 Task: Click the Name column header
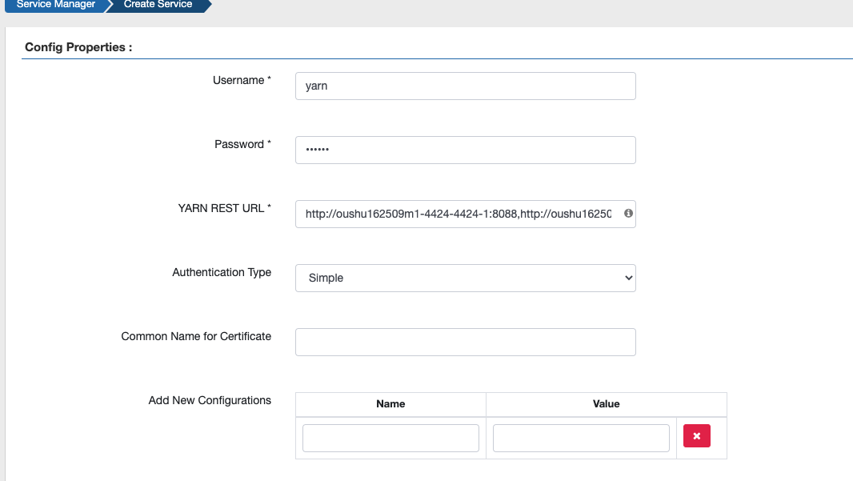[x=390, y=403]
